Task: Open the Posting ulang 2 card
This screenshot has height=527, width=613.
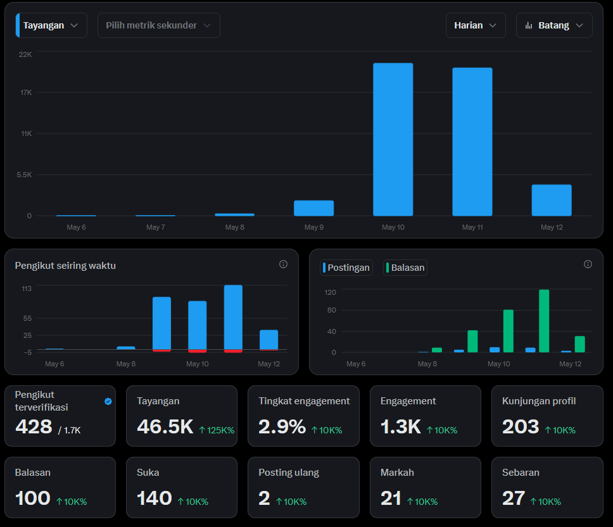Action: [304, 488]
